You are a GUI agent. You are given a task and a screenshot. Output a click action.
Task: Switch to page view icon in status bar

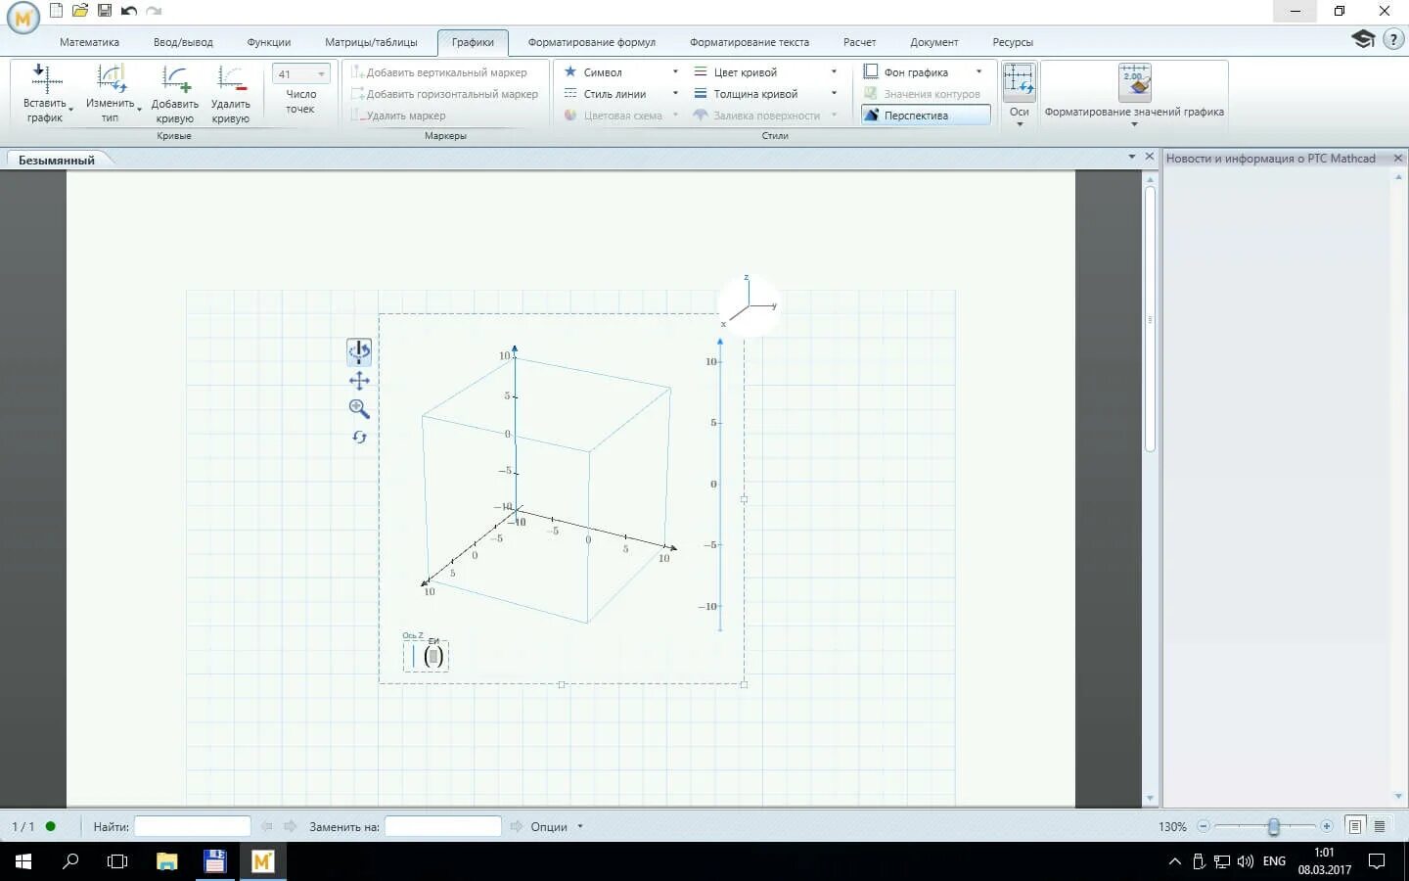coord(1355,826)
